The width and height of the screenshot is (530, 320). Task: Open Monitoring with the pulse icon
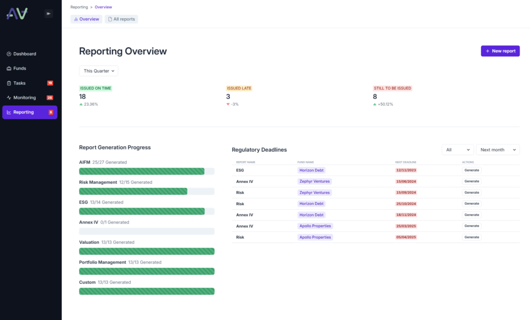tap(9, 97)
